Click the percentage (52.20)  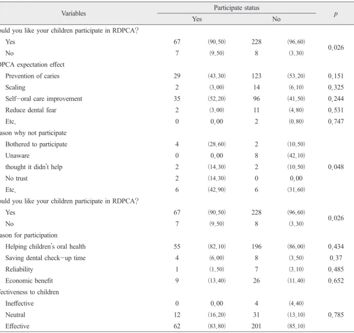coord(217,98)
